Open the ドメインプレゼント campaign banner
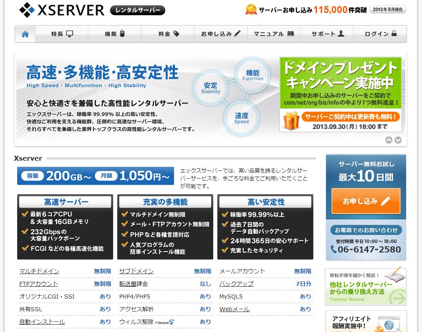 point(340,94)
